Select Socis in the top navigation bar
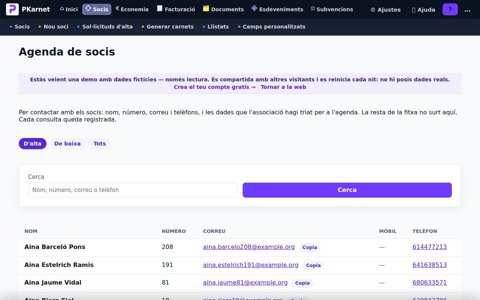Image resolution: width=480 pixels, height=300 pixels. [97, 9]
